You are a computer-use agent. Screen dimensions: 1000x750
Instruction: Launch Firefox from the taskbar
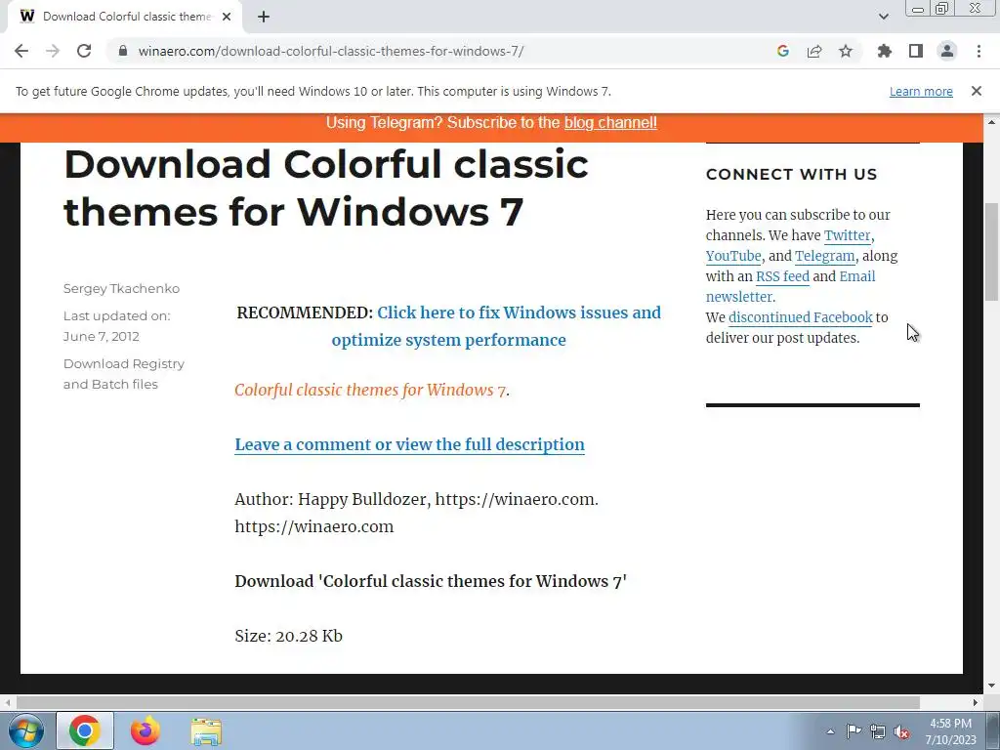coord(146,730)
